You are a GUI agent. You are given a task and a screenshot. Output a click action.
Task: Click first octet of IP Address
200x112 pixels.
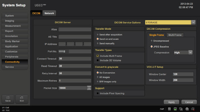point(62,44)
